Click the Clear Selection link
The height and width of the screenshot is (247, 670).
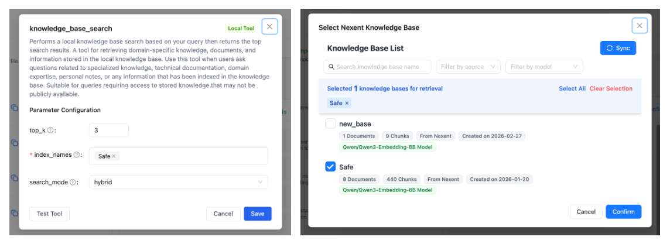pos(611,88)
